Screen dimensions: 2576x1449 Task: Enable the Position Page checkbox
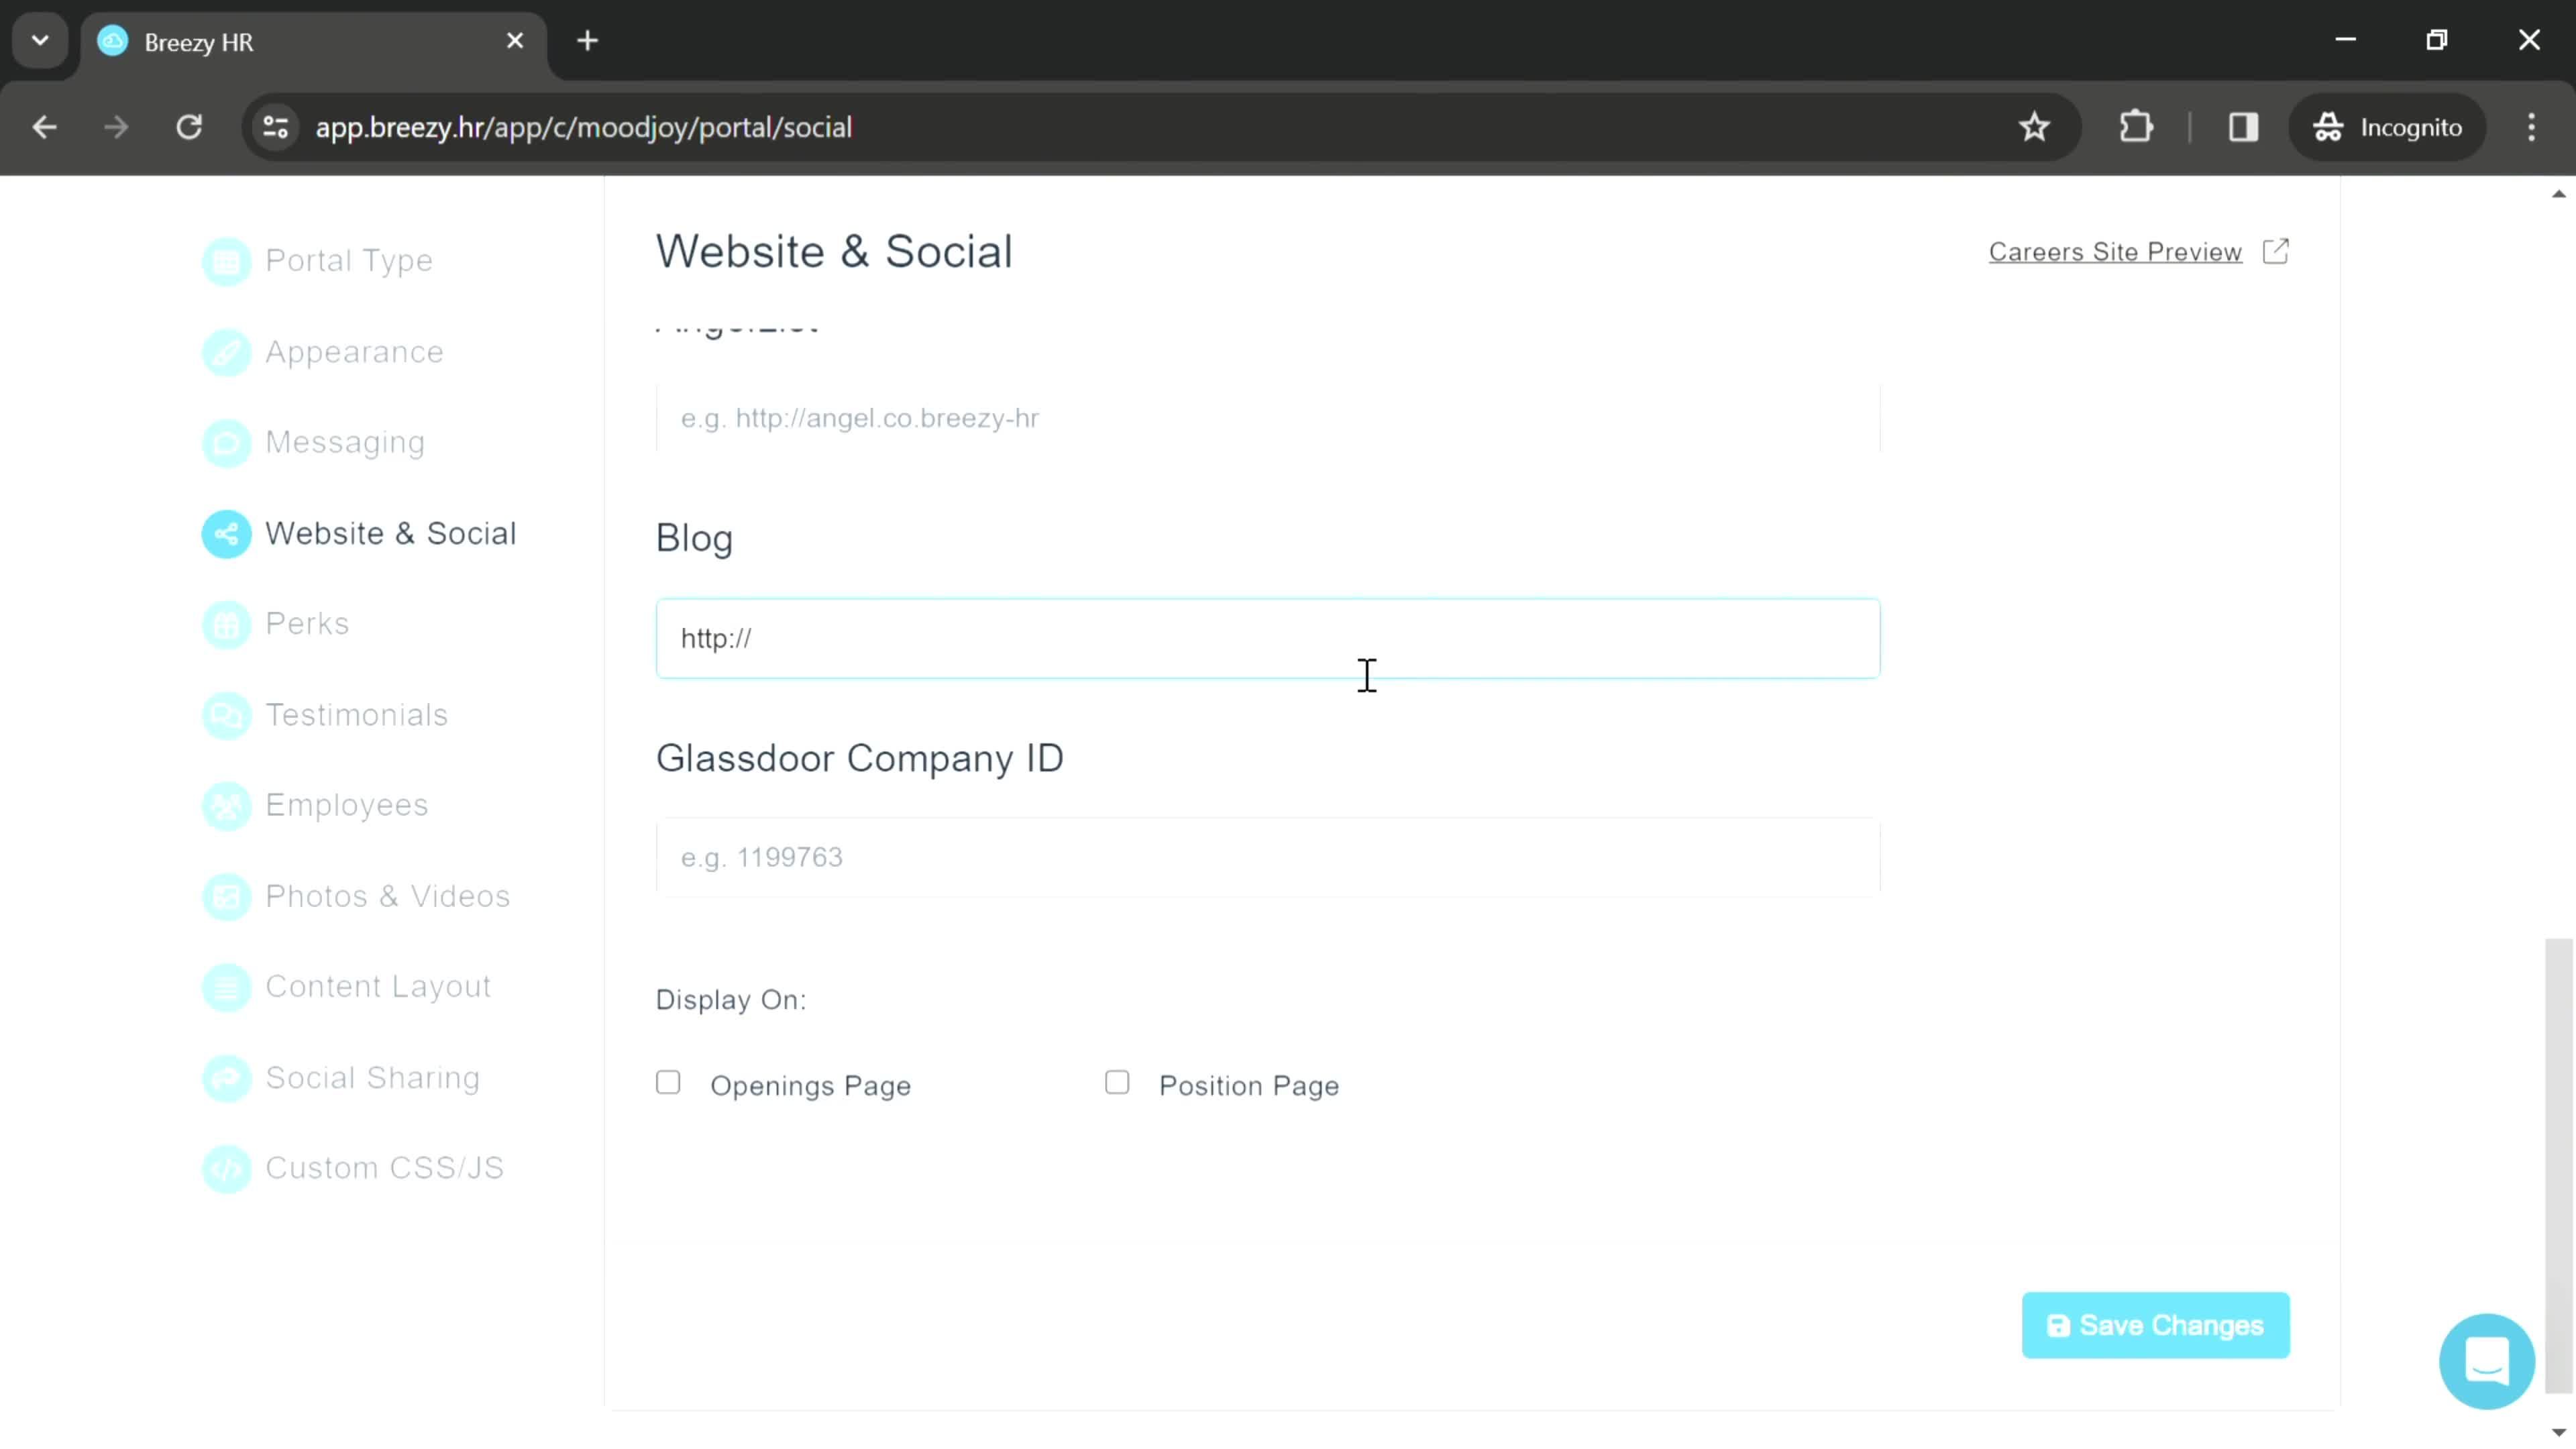(x=1120, y=1085)
